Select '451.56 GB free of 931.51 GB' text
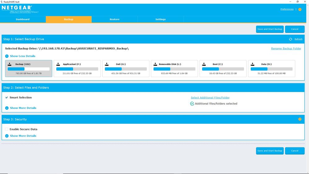The width and height of the screenshot is (309, 174). [x=126, y=73]
